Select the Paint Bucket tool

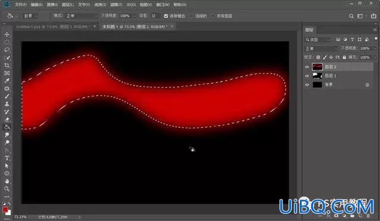[x=7, y=127]
